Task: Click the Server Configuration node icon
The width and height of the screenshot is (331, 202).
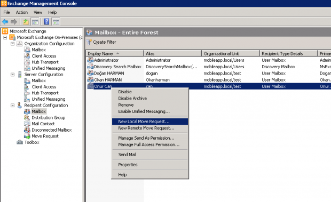Action: [x=20, y=75]
